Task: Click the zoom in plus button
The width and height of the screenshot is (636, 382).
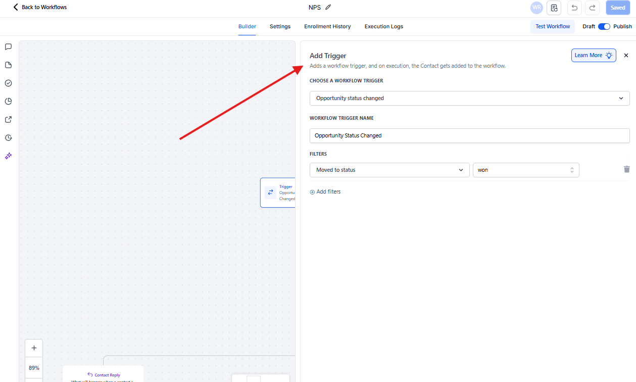Action: pyautogui.click(x=34, y=348)
